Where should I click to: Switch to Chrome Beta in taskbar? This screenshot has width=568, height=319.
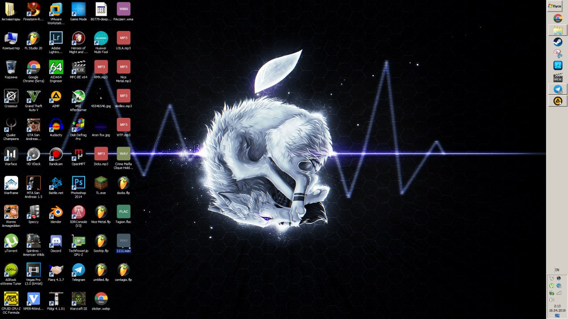pyautogui.click(x=558, y=18)
